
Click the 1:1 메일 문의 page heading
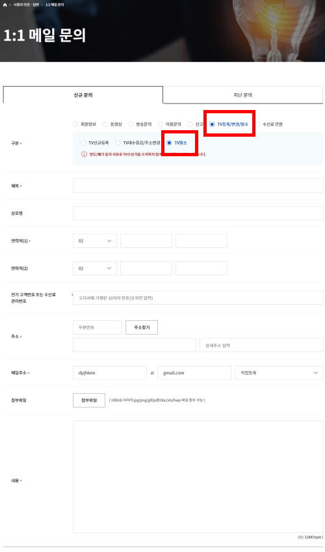coord(44,35)
